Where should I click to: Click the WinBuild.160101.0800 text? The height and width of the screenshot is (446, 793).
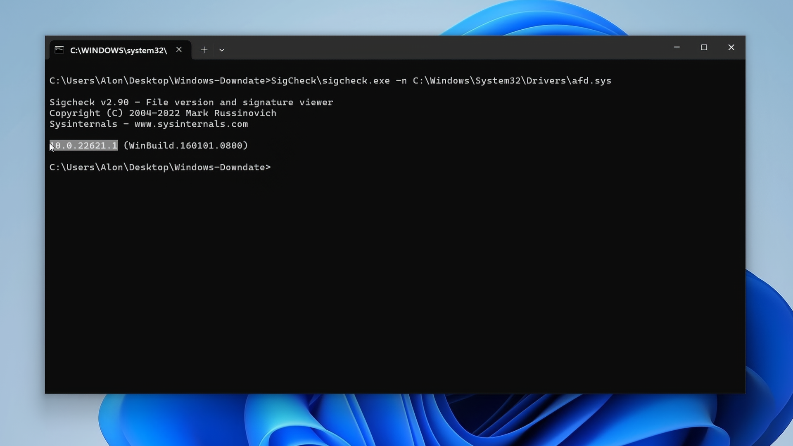[x=185, y=145]
